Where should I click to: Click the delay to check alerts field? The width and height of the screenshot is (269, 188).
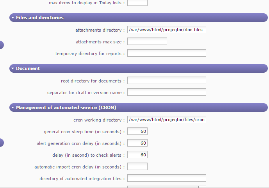click(x=137, y=155)
